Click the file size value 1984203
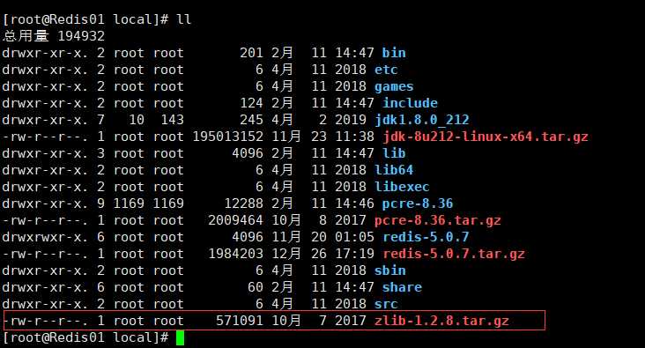This screenshot has width=645, height=348. click(x=235, y=254)
